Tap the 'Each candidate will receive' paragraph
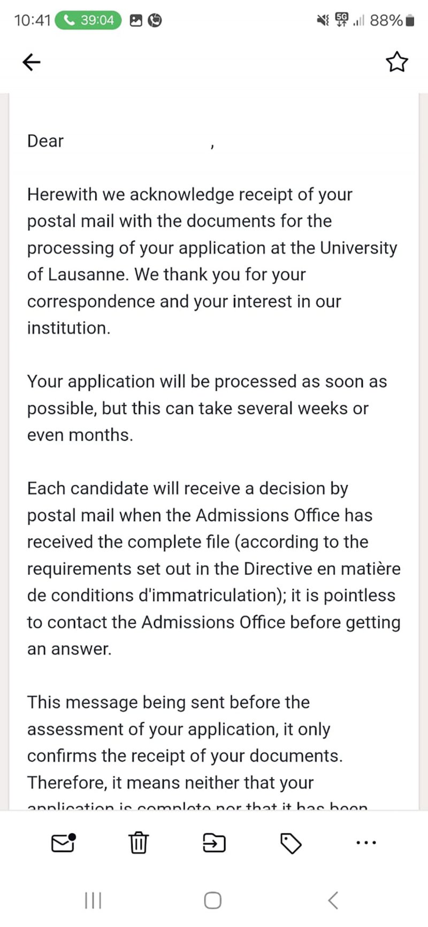 click(x=214, y=568)
